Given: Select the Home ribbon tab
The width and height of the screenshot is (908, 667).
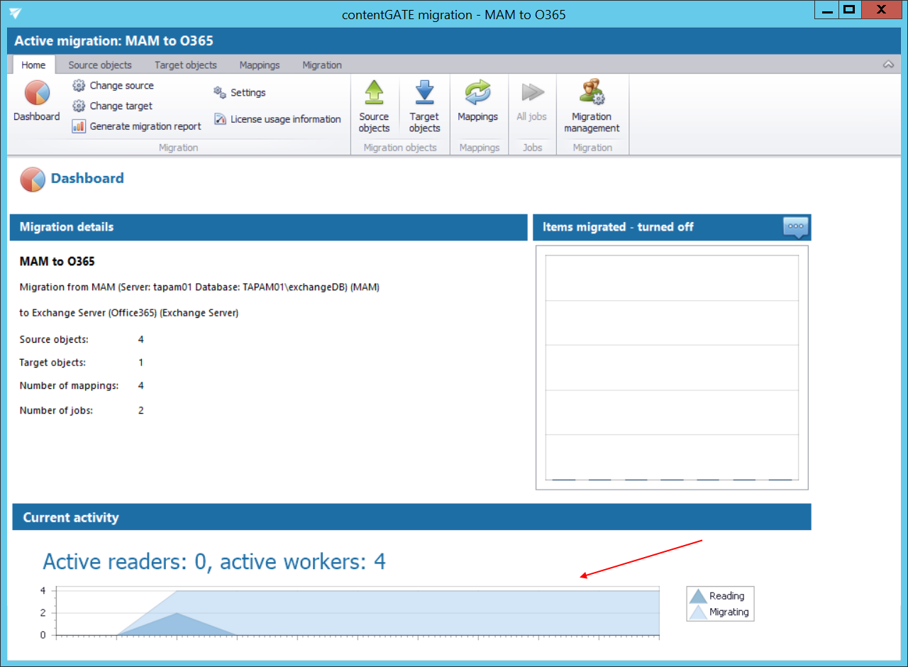Looking at the screenshot, I should click(x=33, y=65).
